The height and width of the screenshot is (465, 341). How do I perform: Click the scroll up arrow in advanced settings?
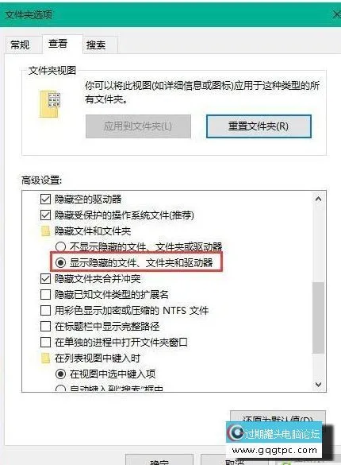318,199
